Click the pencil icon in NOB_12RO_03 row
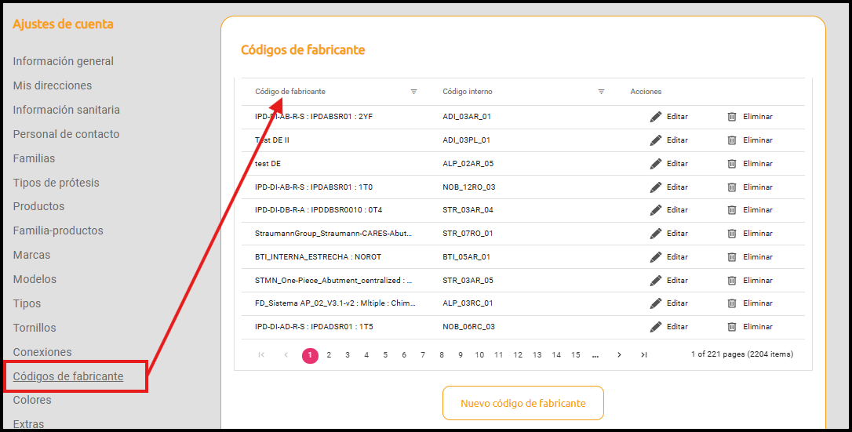 (656, 187)
